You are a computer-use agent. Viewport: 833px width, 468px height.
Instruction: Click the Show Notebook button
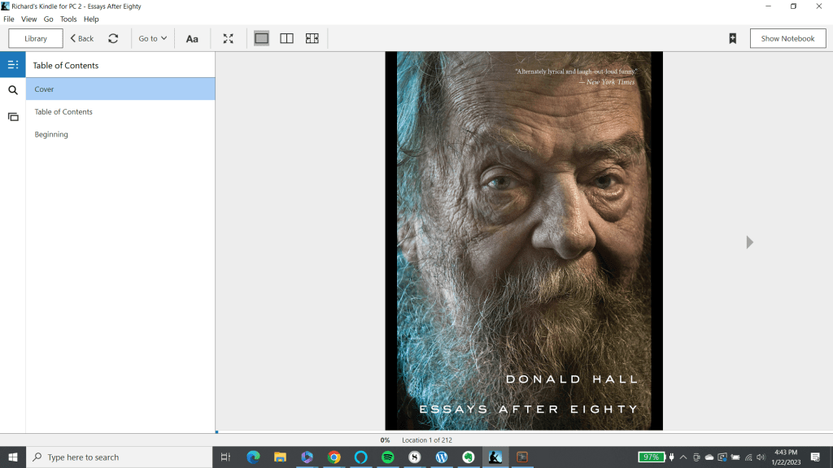tap(787, 38)
